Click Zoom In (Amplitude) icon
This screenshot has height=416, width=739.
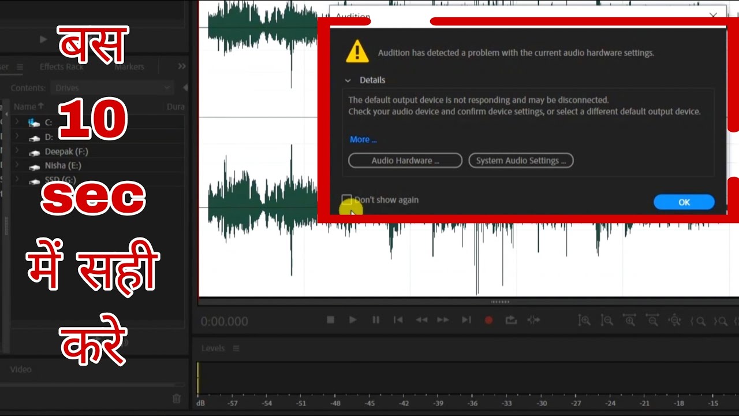pos(584,320)
